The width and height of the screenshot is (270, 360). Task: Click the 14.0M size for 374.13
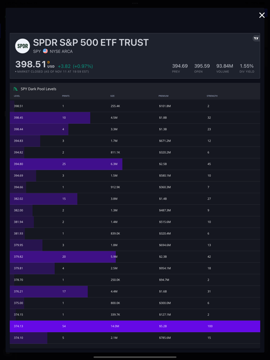point(114,326)
